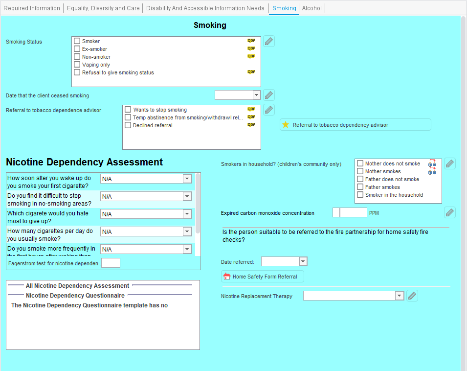Click pencil icon beside Smoking Status list
The width and height of the screenshot is (467, 371).
pyautogui.click(x=268, y=41)
